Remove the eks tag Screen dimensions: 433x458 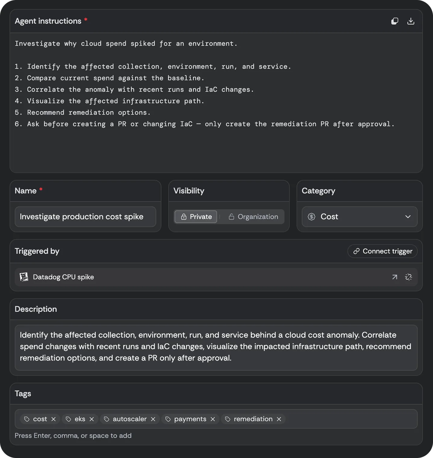pyautogui.click(x=92, y=419)
